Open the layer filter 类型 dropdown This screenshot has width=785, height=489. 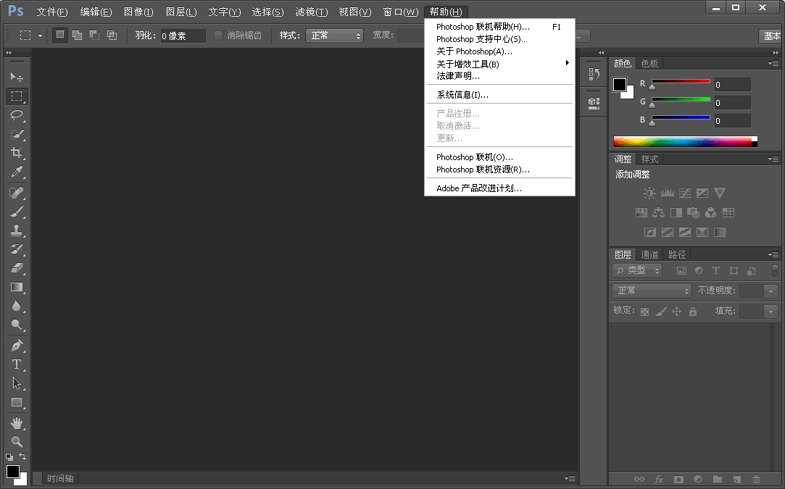coord(637,271)
